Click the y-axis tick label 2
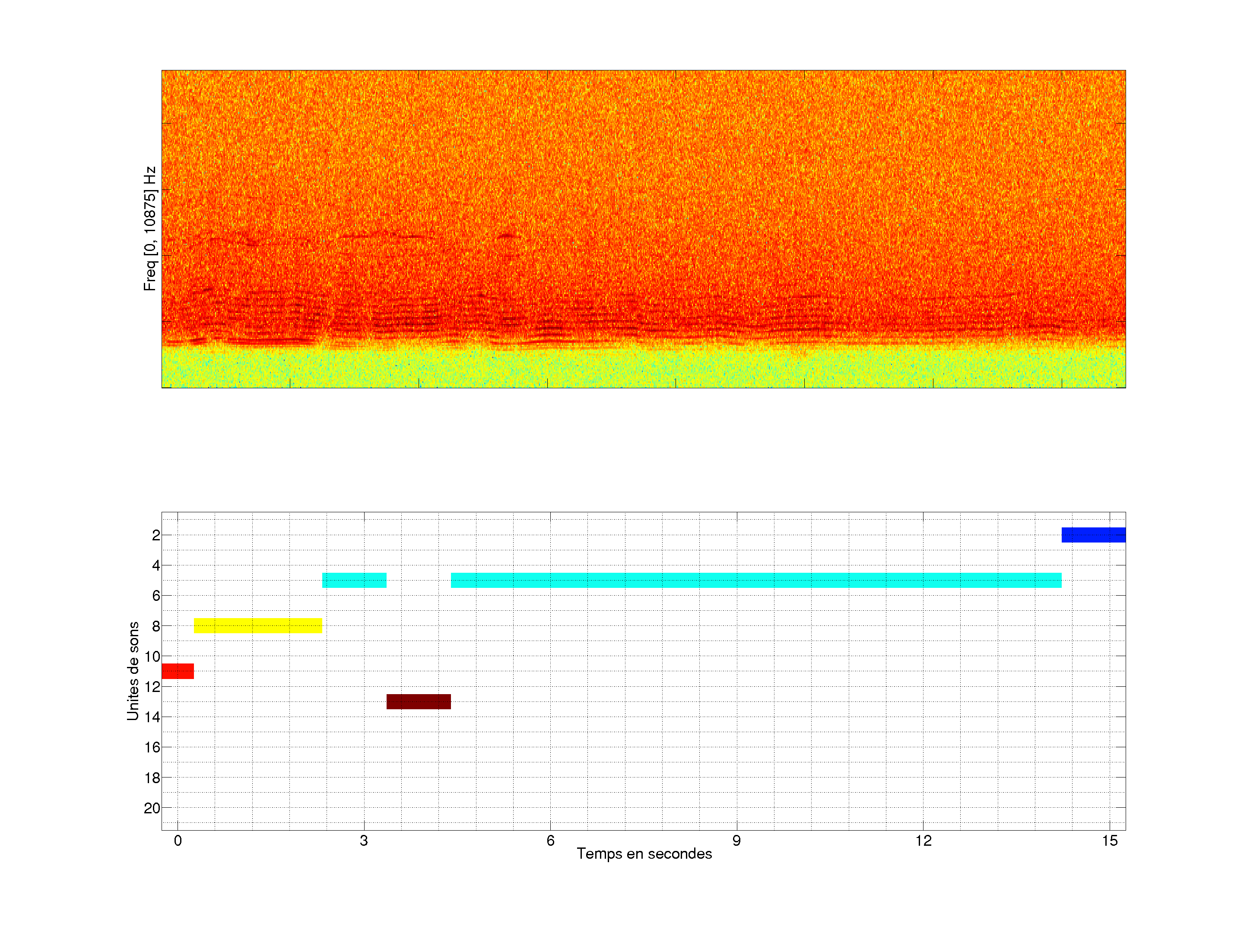 (156, 535)
